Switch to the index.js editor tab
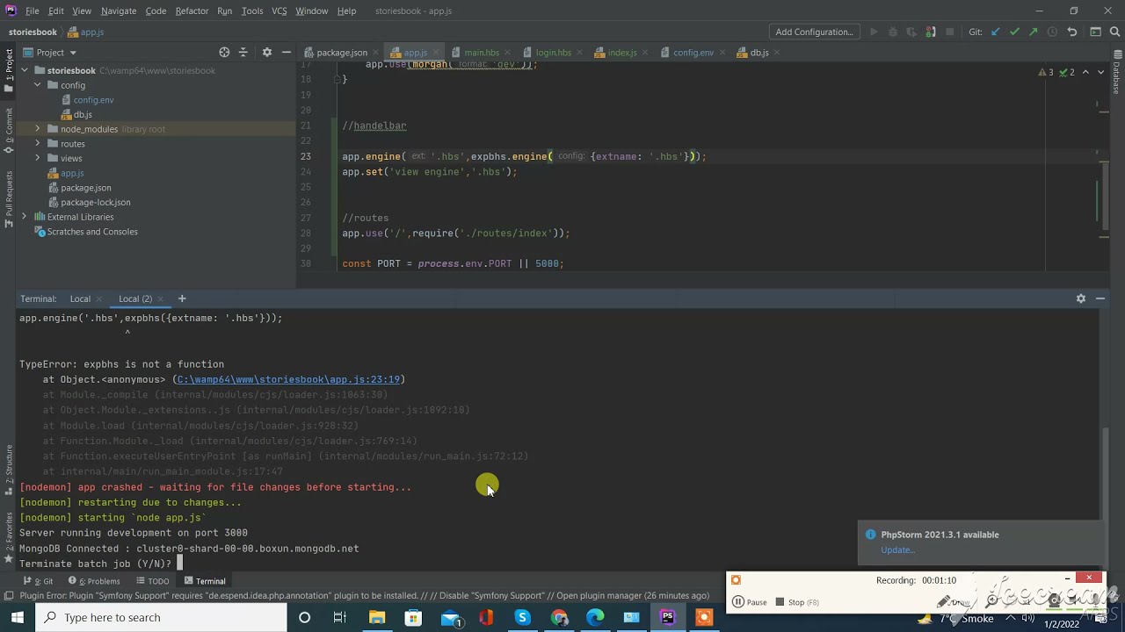Viewport: 1125px width, 632px height. point(621,53)
